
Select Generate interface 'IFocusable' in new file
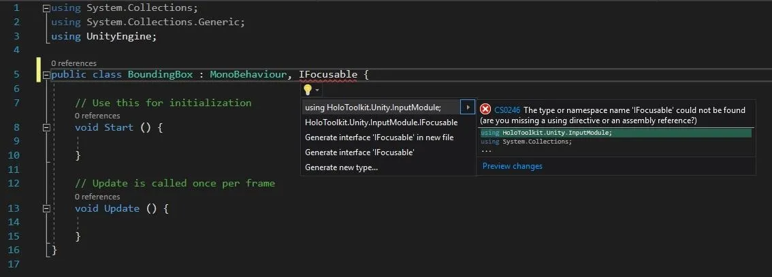pyautogui.click(x=379, y=137)
